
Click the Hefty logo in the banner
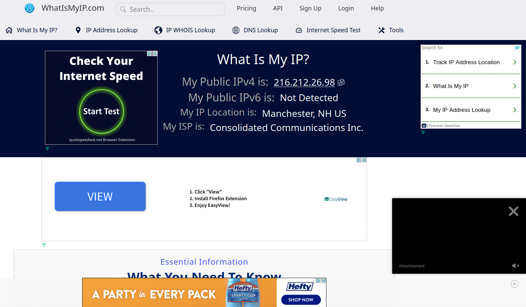coord(300,287)
